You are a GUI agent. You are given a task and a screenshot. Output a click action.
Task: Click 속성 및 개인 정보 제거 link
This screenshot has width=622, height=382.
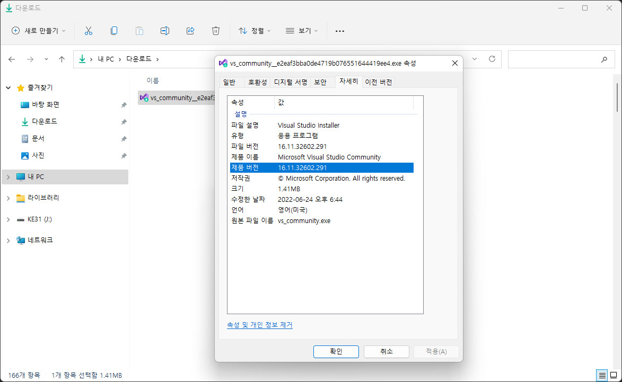(x=260, y=325)
